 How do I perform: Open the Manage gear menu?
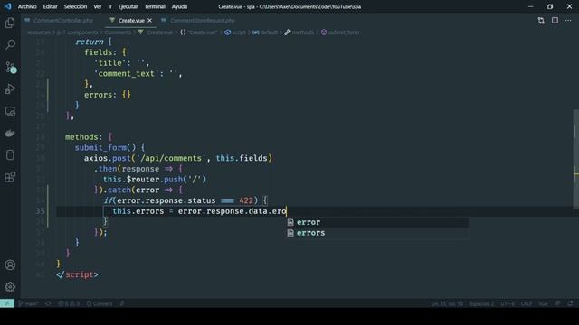[10, 287]
